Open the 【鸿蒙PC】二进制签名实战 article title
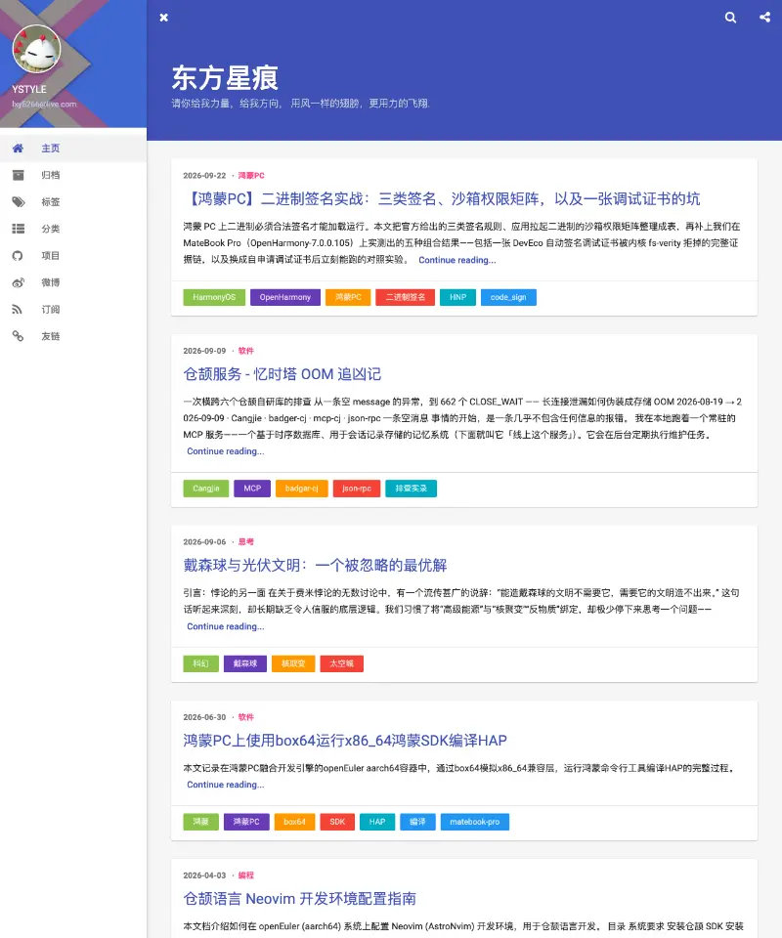Image resolution: width=782 pixels, height=938 pixels. 442,198
